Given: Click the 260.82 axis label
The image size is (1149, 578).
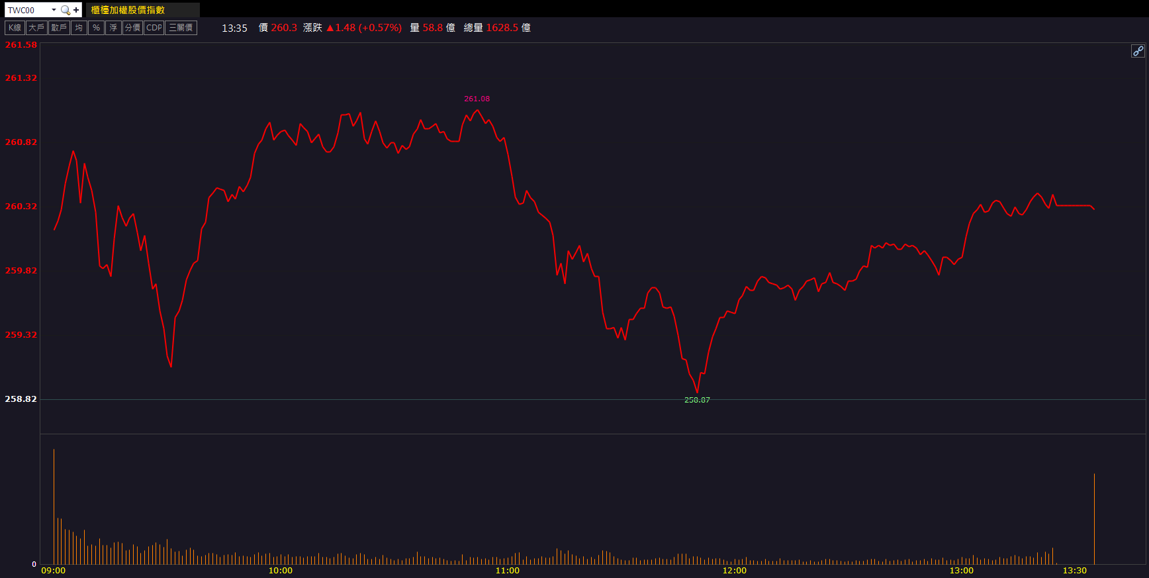Looking at the screenshot, I should click(x=21, y=142).
